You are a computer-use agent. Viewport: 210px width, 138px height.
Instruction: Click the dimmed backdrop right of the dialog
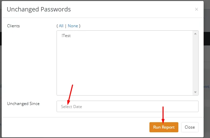click(x=207, y=67)
